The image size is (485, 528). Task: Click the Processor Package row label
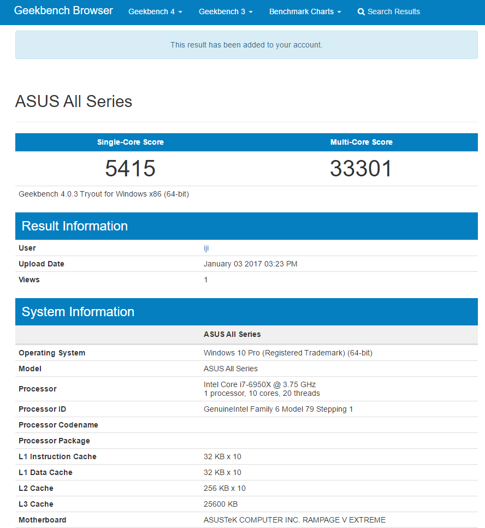coord(54,441)
